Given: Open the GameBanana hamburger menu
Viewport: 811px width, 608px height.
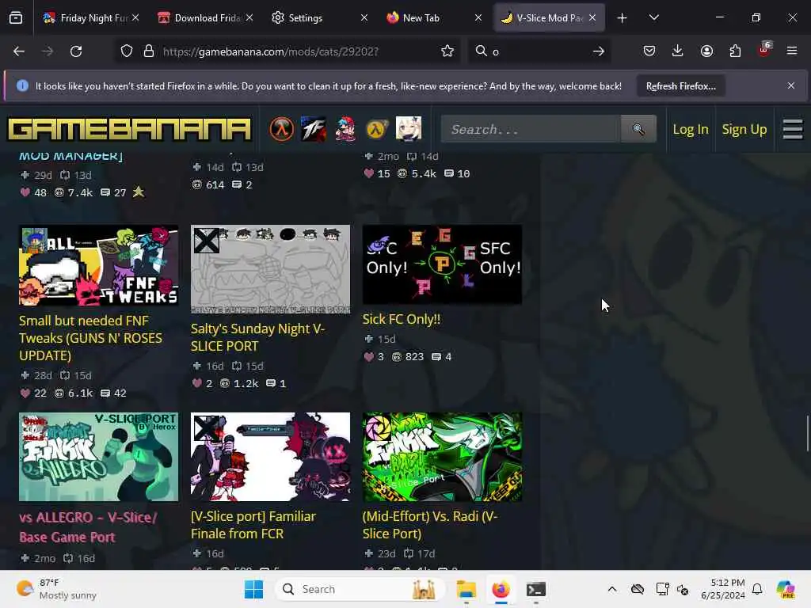Looking at the screenshot, I should pos(792,129).
